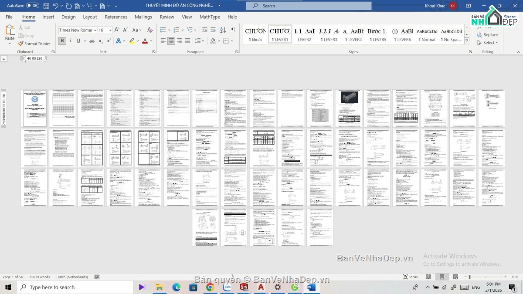The image size is (523, 294).
Task: Click the Replace button
Action: 488,35
